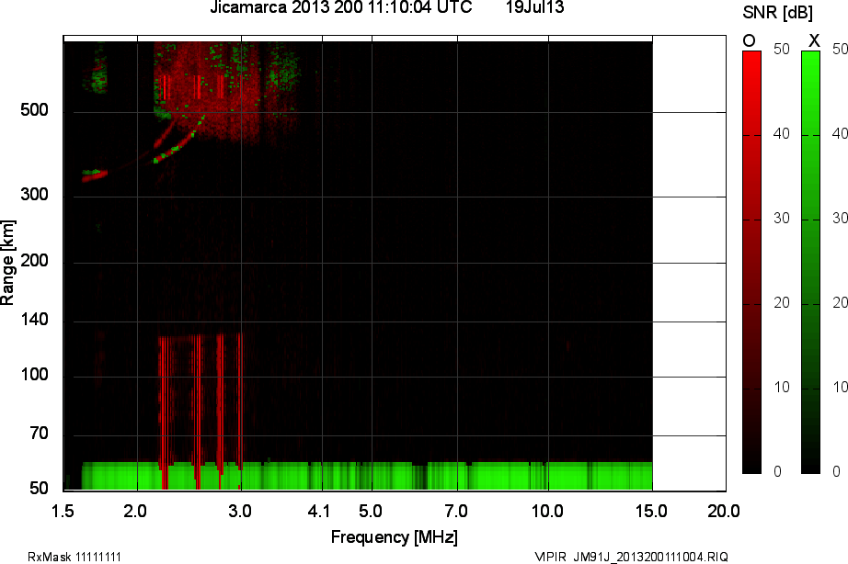Click the 'X' label above green colorbar
This screenshot has width=848, height=564.
[813, 40]
